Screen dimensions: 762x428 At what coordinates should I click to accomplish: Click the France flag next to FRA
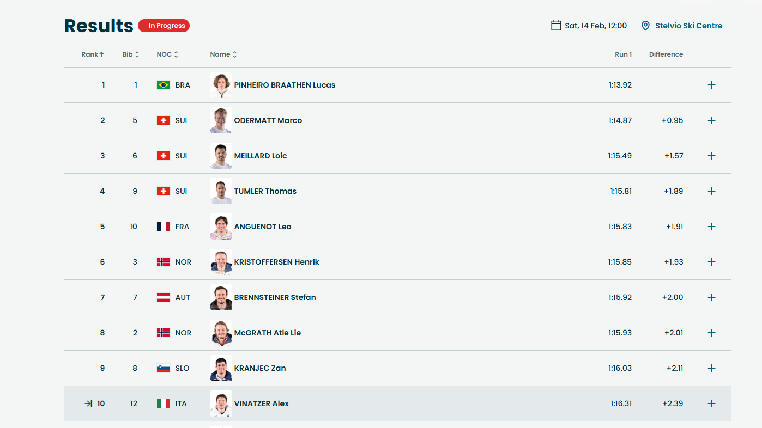click(x=164, y=227)
